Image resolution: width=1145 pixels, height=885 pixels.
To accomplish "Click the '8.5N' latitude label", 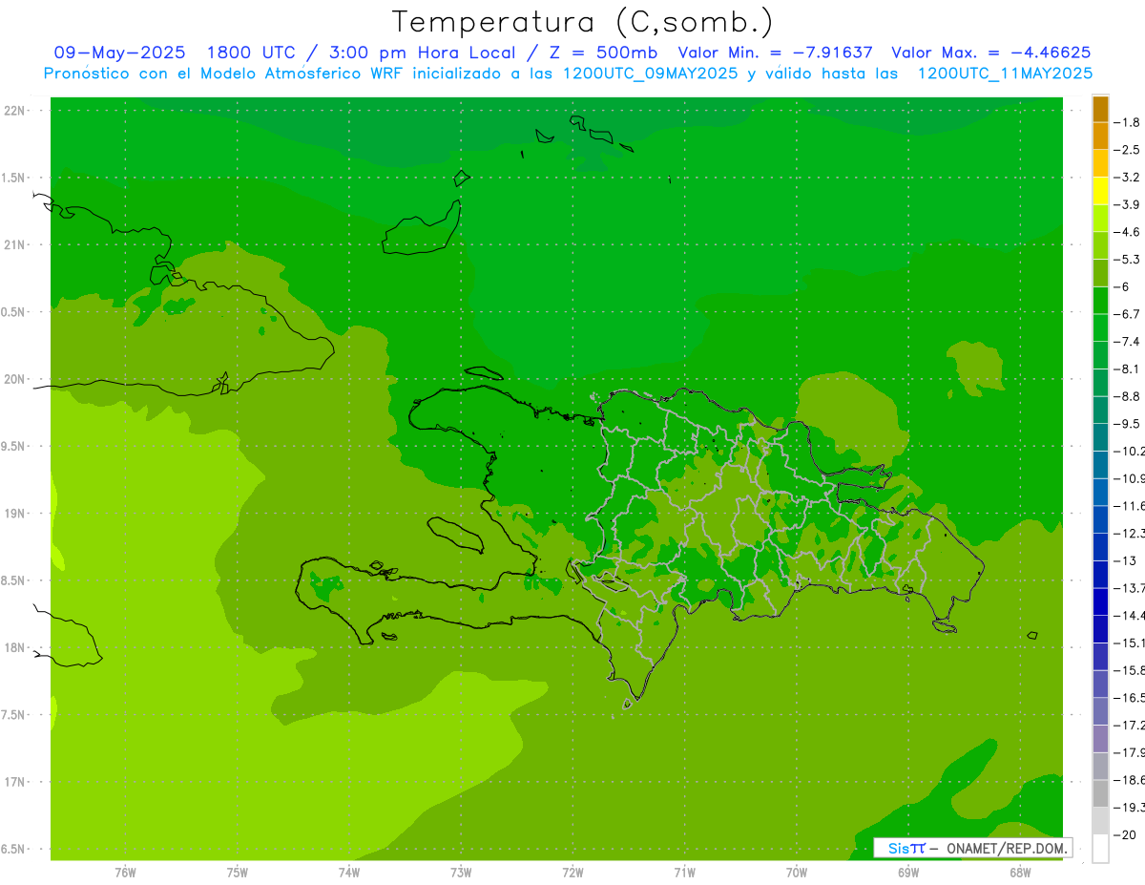I will pyautogui.click(x=13, y=580).
